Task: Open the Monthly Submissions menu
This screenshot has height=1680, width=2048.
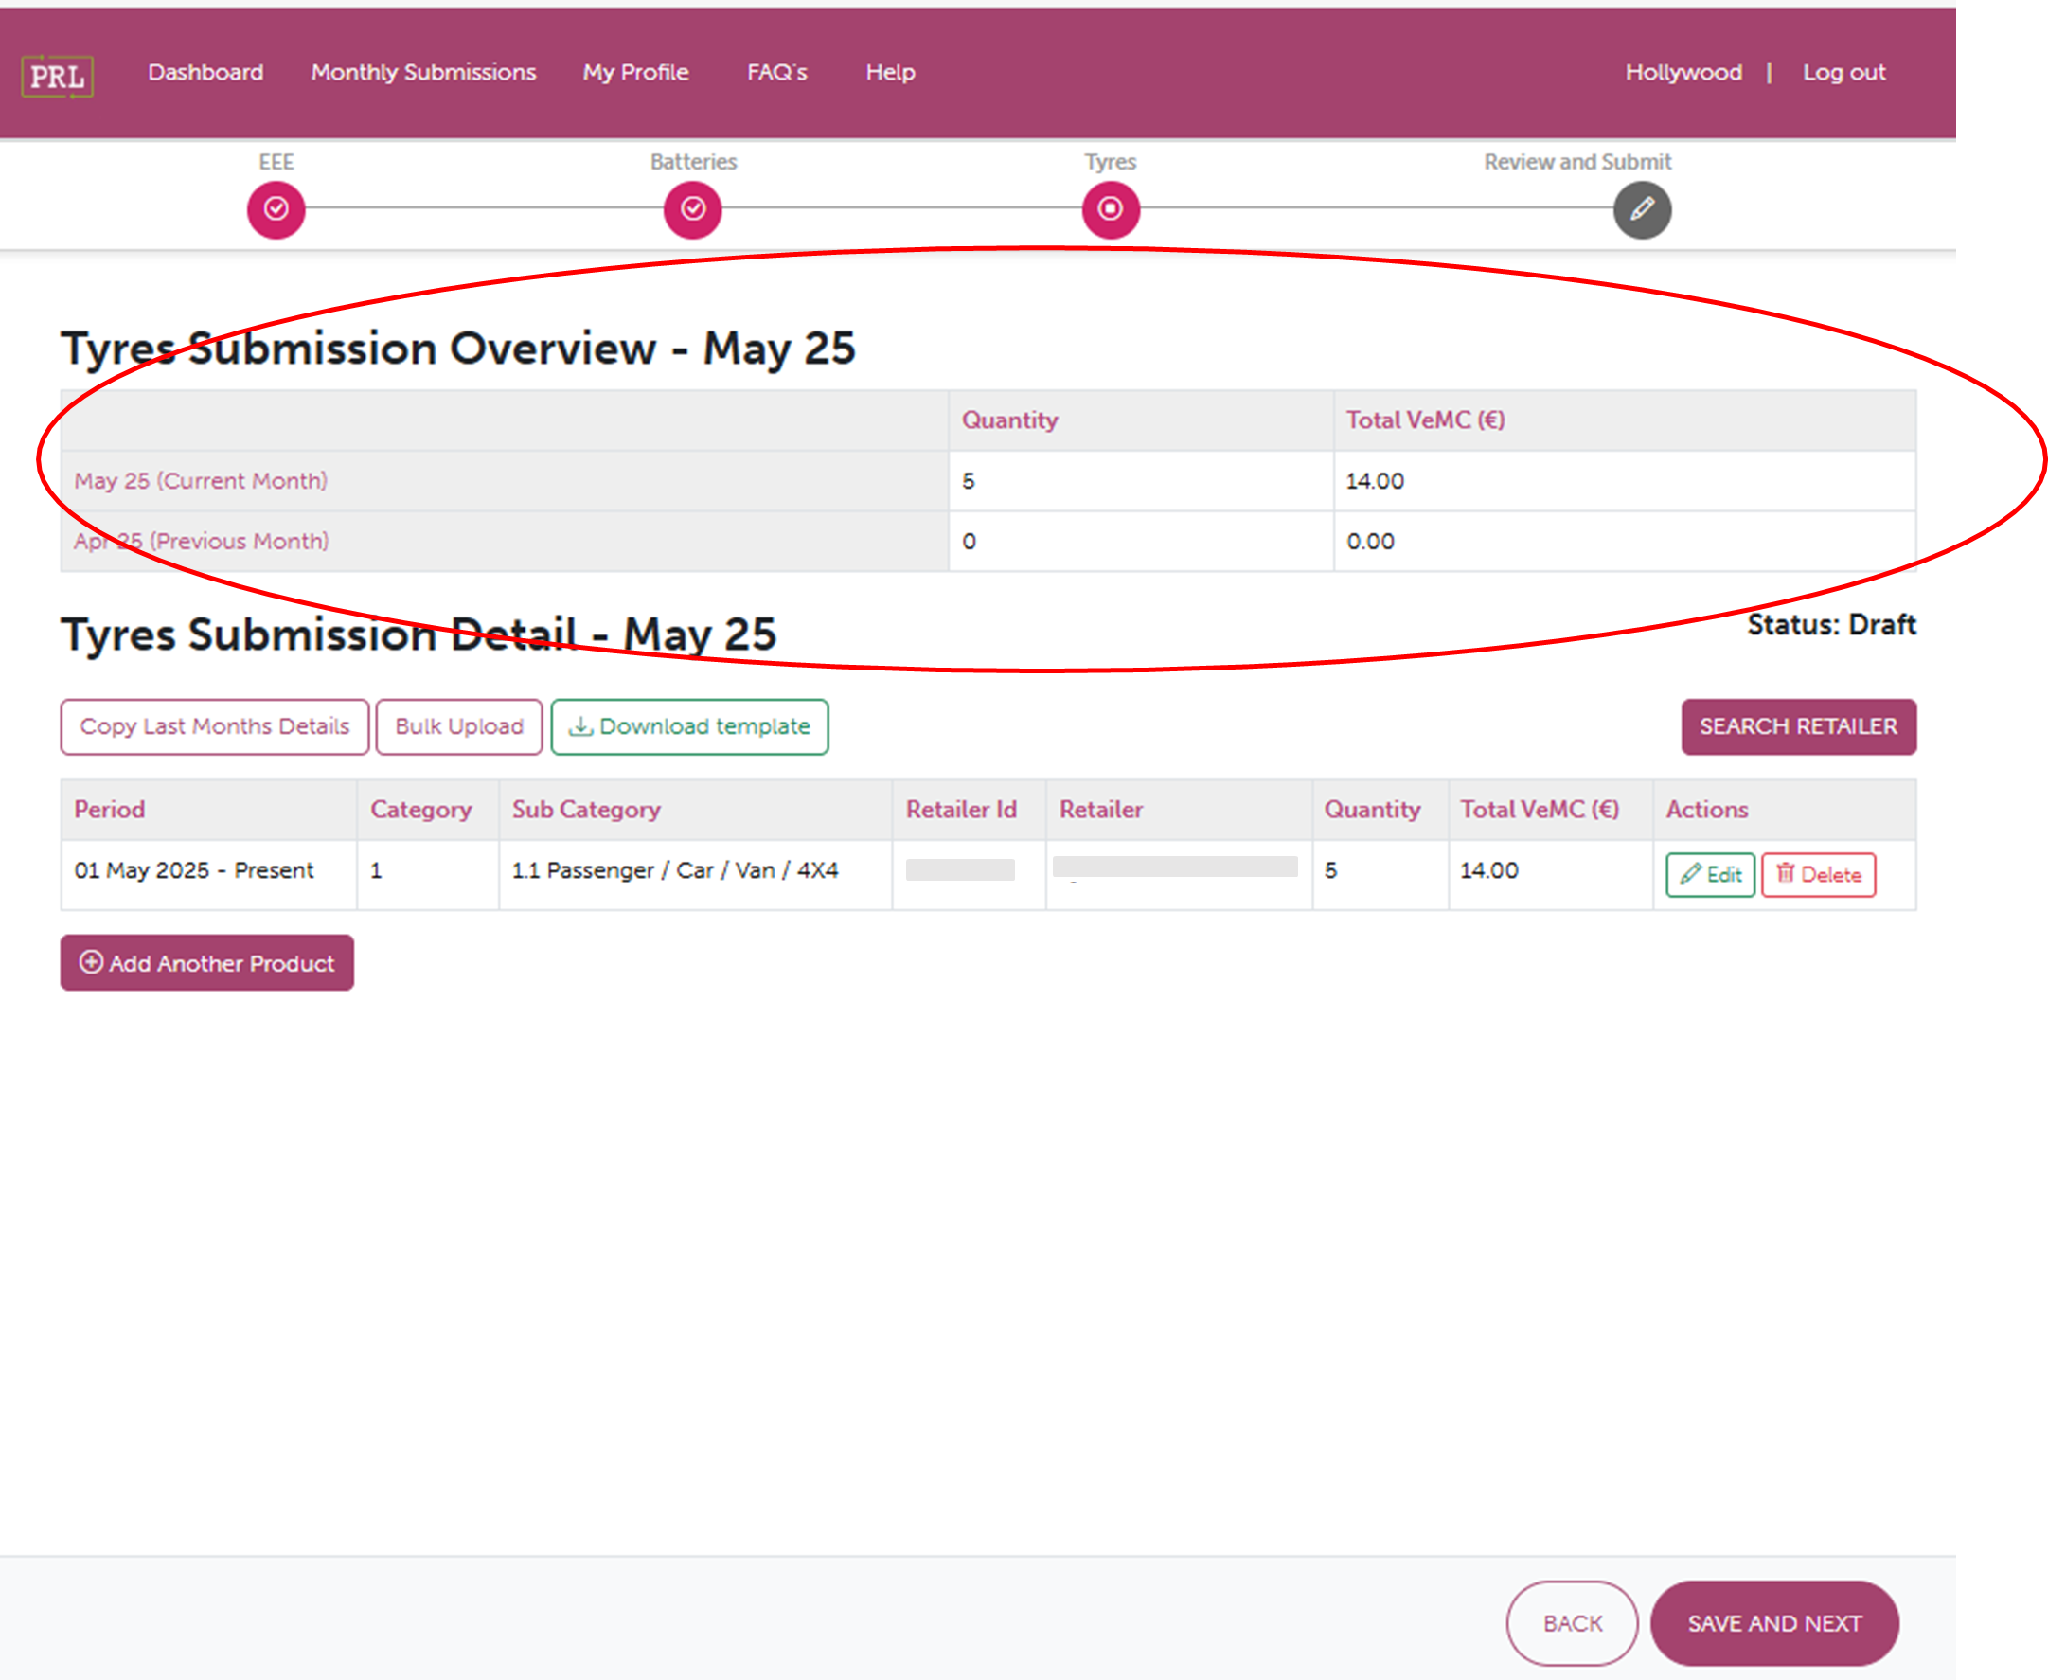Action: tap(422, 72)
